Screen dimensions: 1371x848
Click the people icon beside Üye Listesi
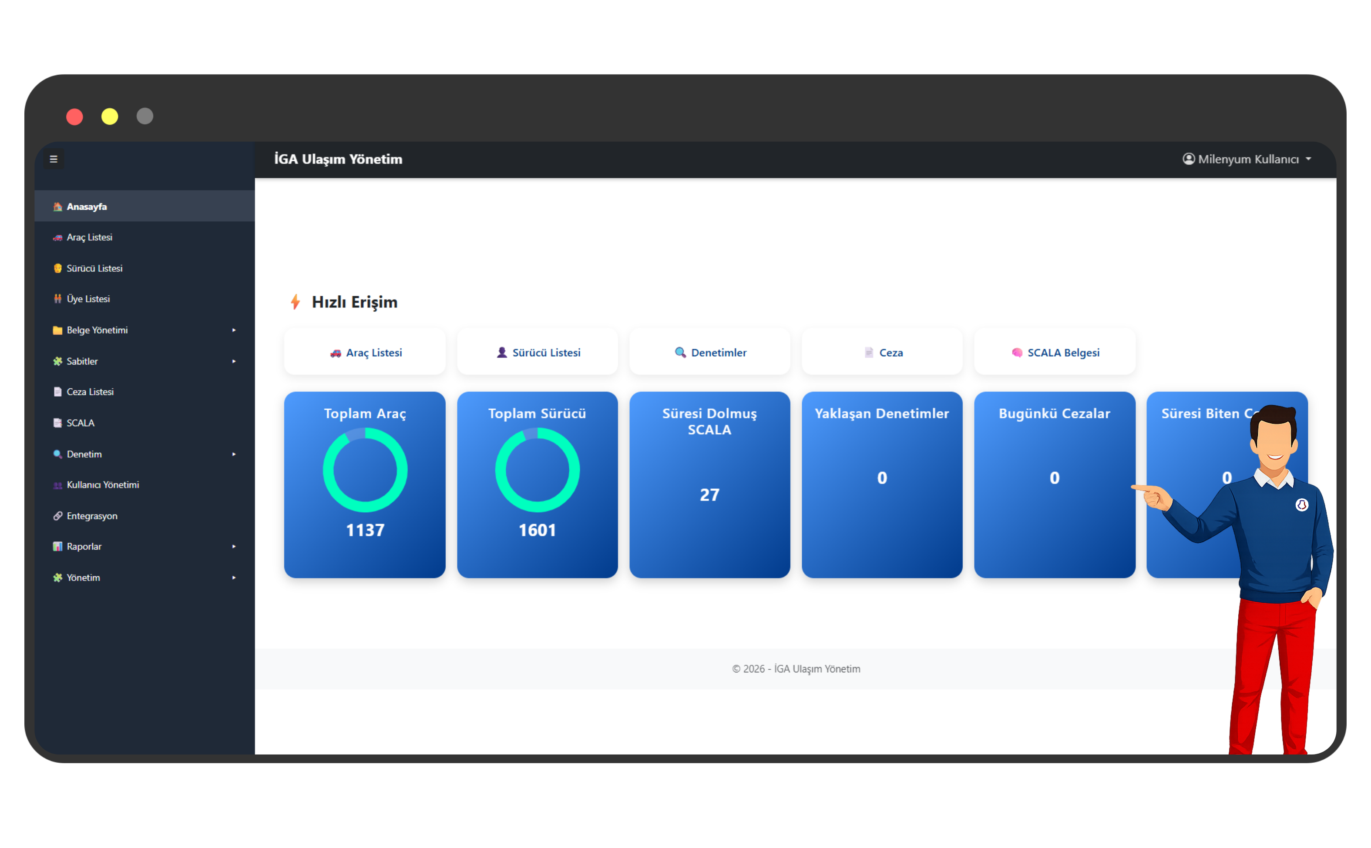(x=57, y=299)
